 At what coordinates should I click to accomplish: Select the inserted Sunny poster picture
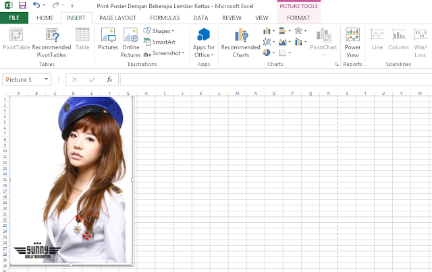(x=72, y=180)
